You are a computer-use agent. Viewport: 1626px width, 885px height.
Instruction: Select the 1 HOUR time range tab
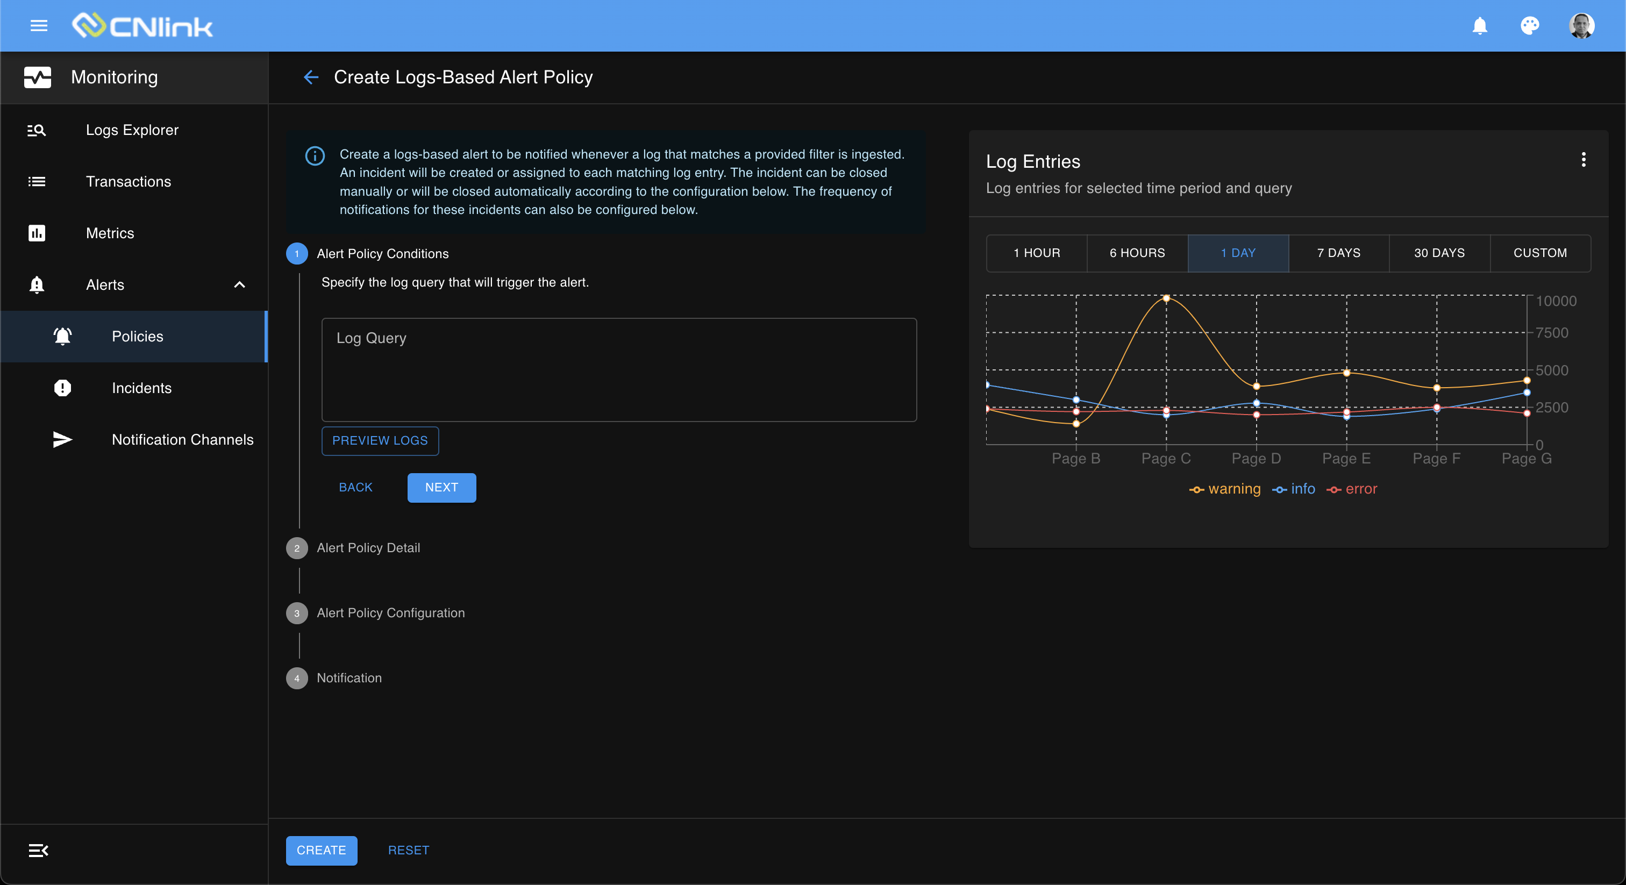coord(1035,252)
